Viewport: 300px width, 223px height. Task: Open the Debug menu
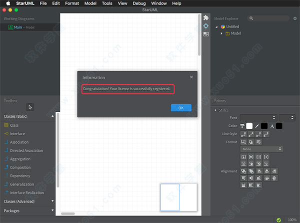click(x=139, y=4)
